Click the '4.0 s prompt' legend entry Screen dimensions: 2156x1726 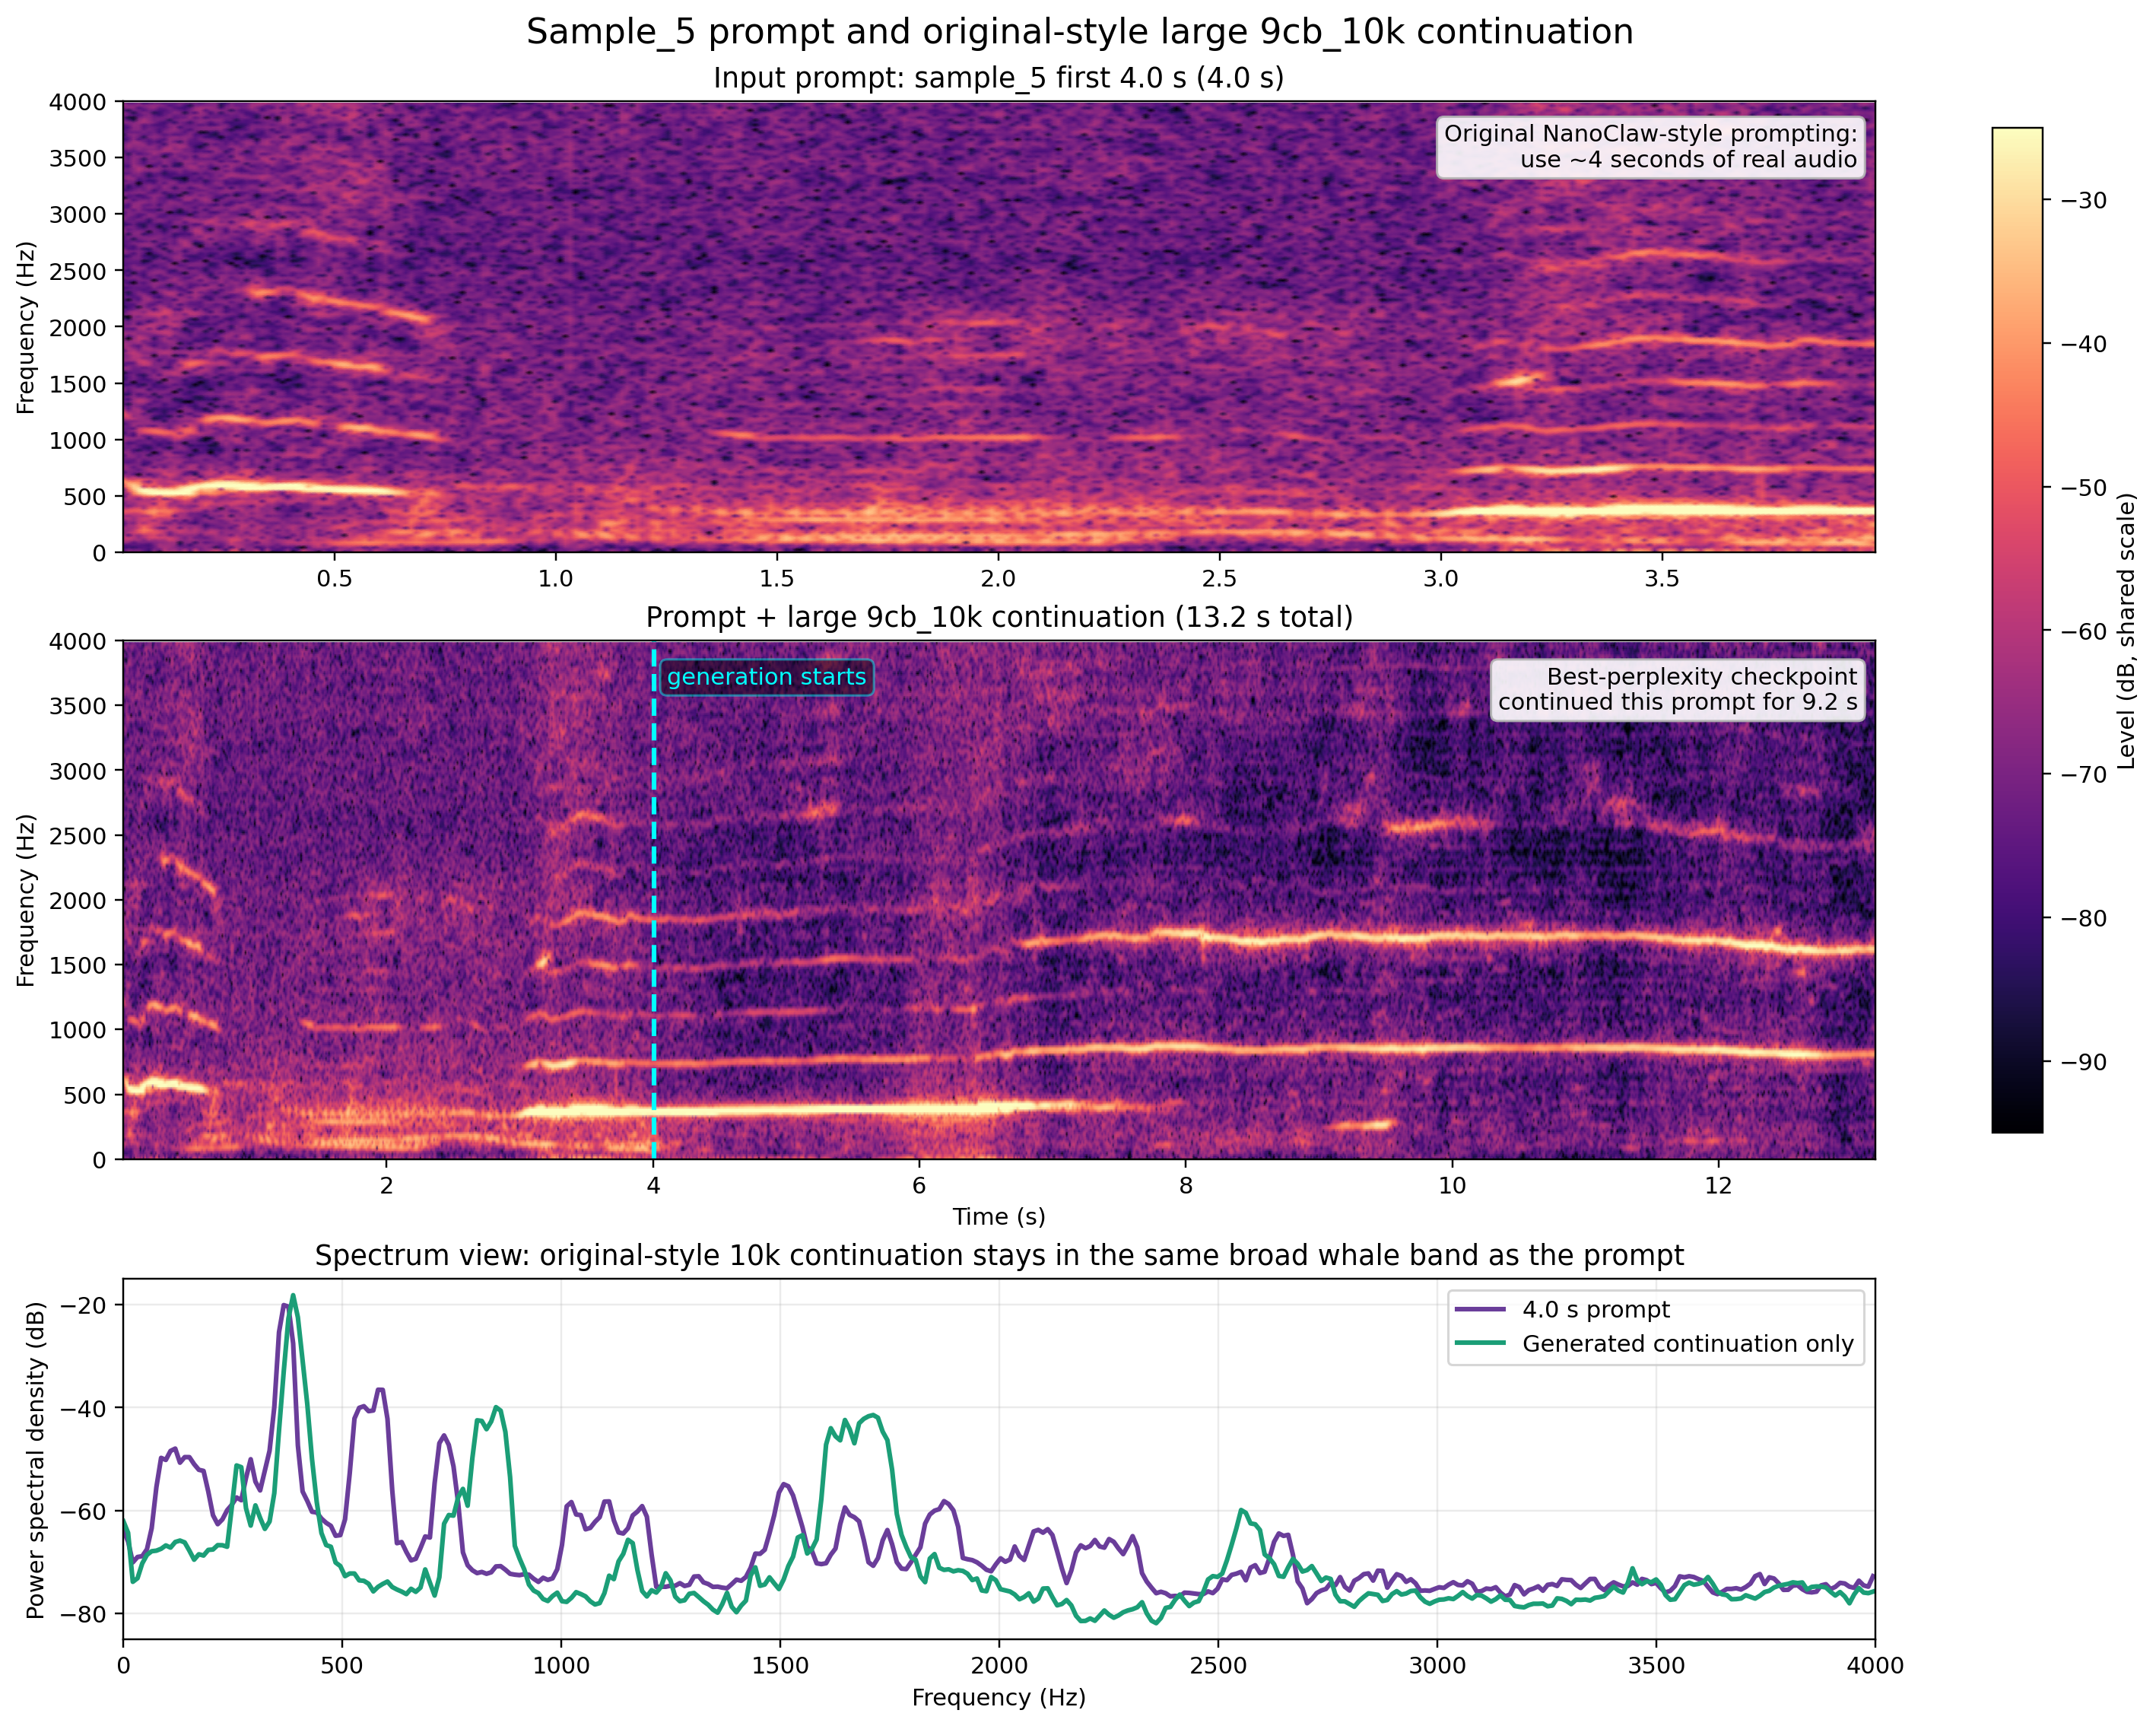point(1562,1309)
